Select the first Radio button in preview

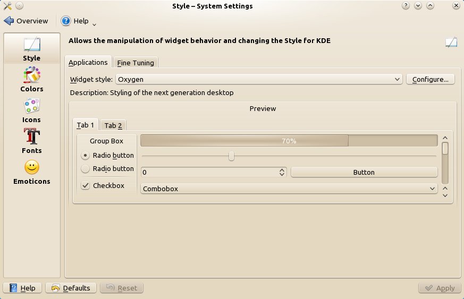pyautogui.click(x=85, y=155)
